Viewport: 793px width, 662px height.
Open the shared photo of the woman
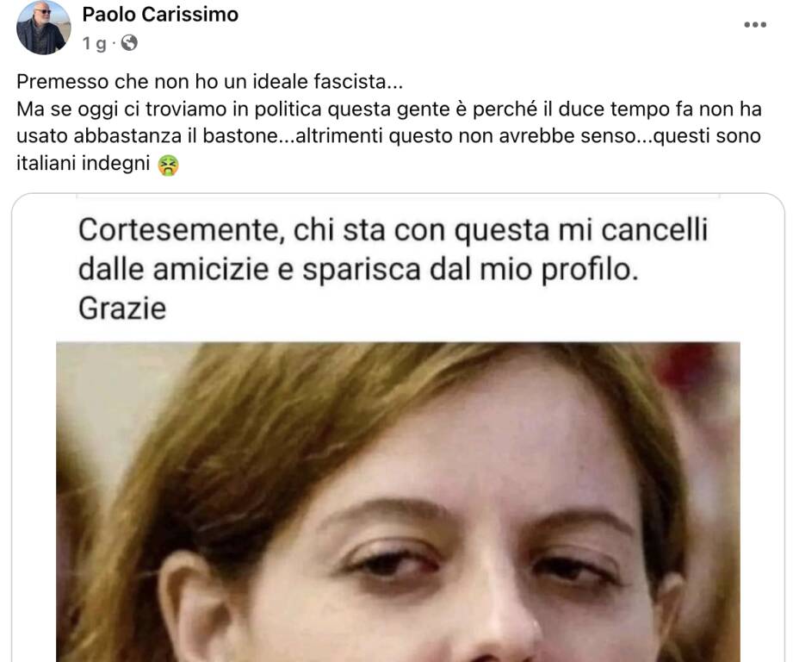pos(398,502)
